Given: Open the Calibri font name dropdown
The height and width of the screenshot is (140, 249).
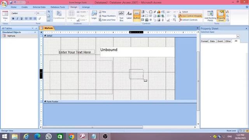Looking at the screenshot, I should click(35, 13).
